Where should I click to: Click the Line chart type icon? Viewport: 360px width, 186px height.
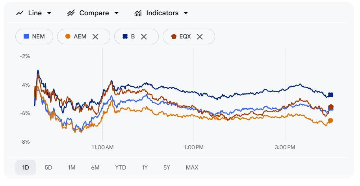click(20, 13)
